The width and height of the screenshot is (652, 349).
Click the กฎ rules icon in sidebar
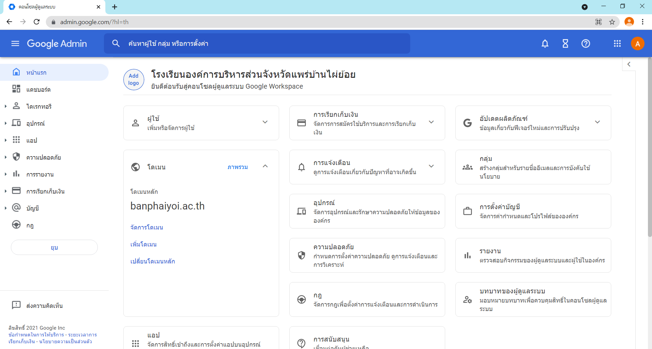click(16, 225)
